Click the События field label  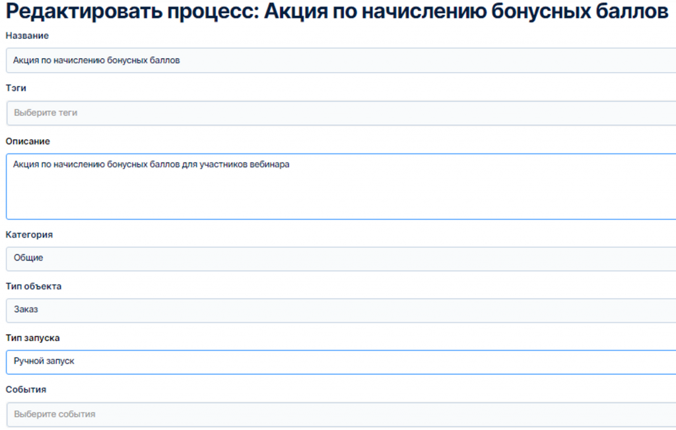26,390
